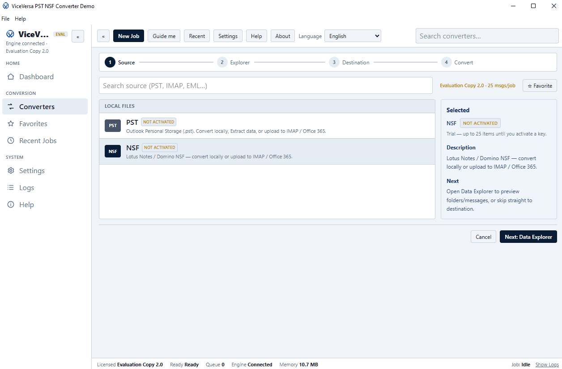
Task: Click the LOCAL FILES section header
Action: point(267,106)
